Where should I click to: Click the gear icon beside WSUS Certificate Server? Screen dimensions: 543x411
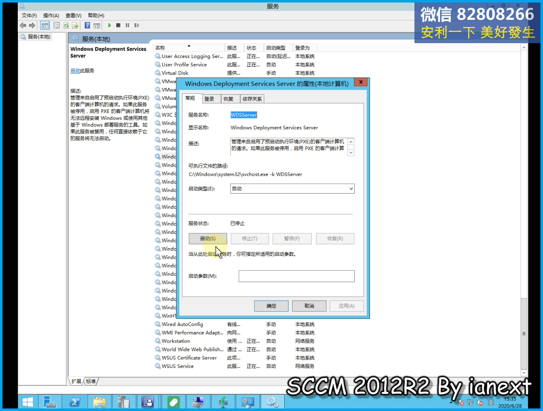[x=158, y=358]
